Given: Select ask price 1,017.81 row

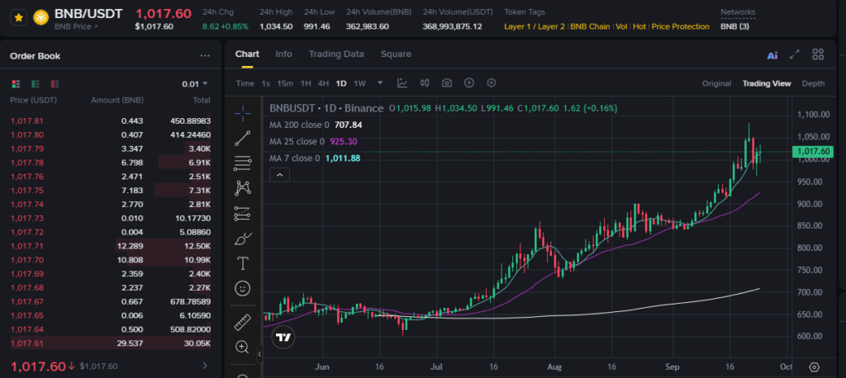Looking at the screenshot, I should tap(111, 120).
